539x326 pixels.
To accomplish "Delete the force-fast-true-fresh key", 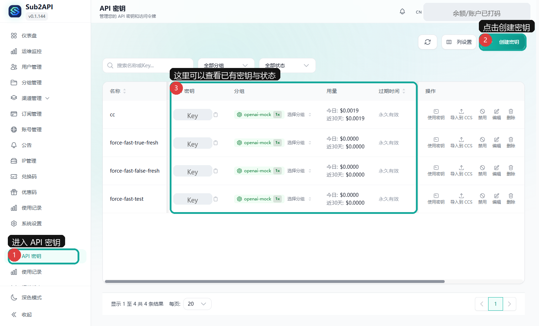I will [x=511, y=142].
